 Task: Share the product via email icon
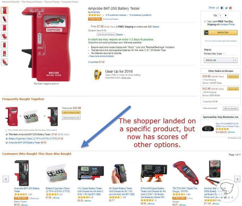point(218,8)
